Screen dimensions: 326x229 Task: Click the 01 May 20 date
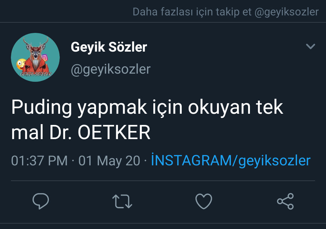coord(109,161)
